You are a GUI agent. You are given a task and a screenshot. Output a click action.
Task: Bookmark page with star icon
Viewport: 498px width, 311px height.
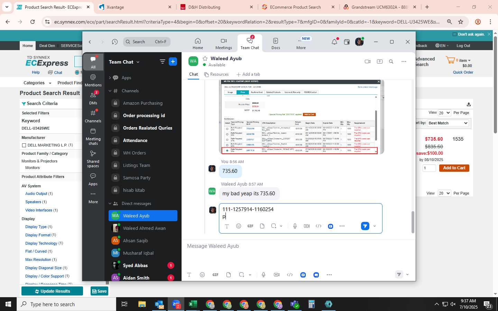[x=461, y=22]
